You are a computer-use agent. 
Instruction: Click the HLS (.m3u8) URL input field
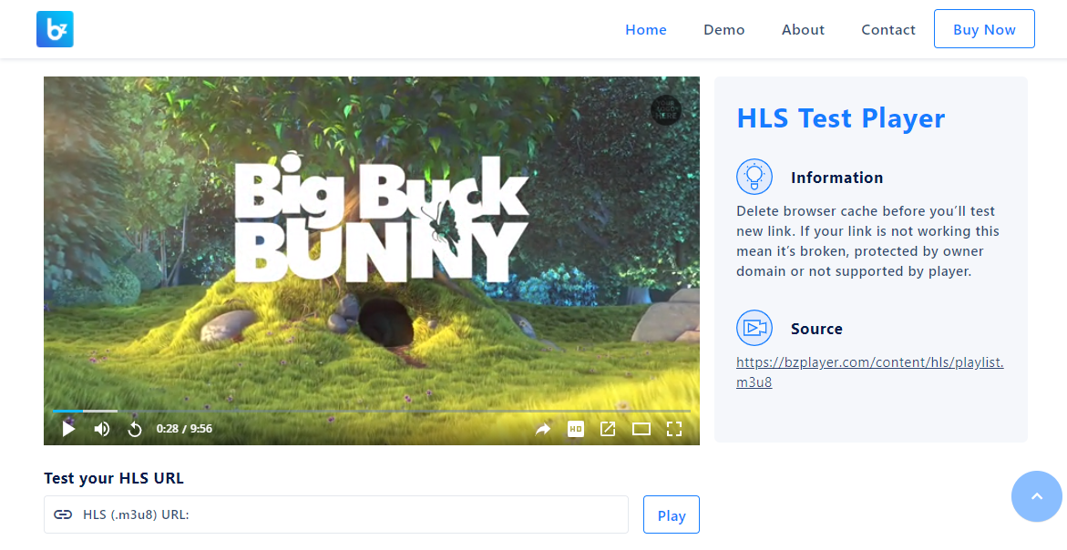(x=336, y=514)
